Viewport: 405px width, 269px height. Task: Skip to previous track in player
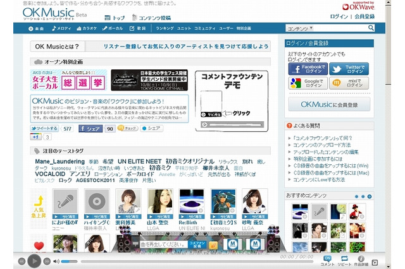click(x=22, y=261)
